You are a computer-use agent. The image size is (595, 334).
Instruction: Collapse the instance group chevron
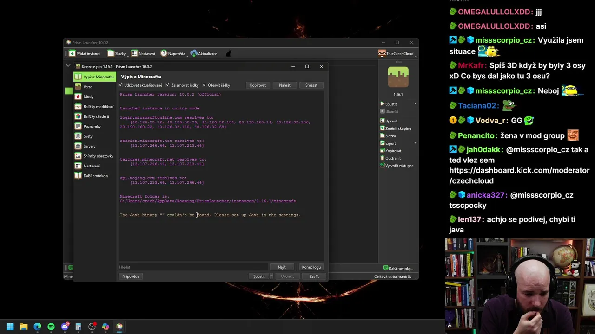pos(68,66)
